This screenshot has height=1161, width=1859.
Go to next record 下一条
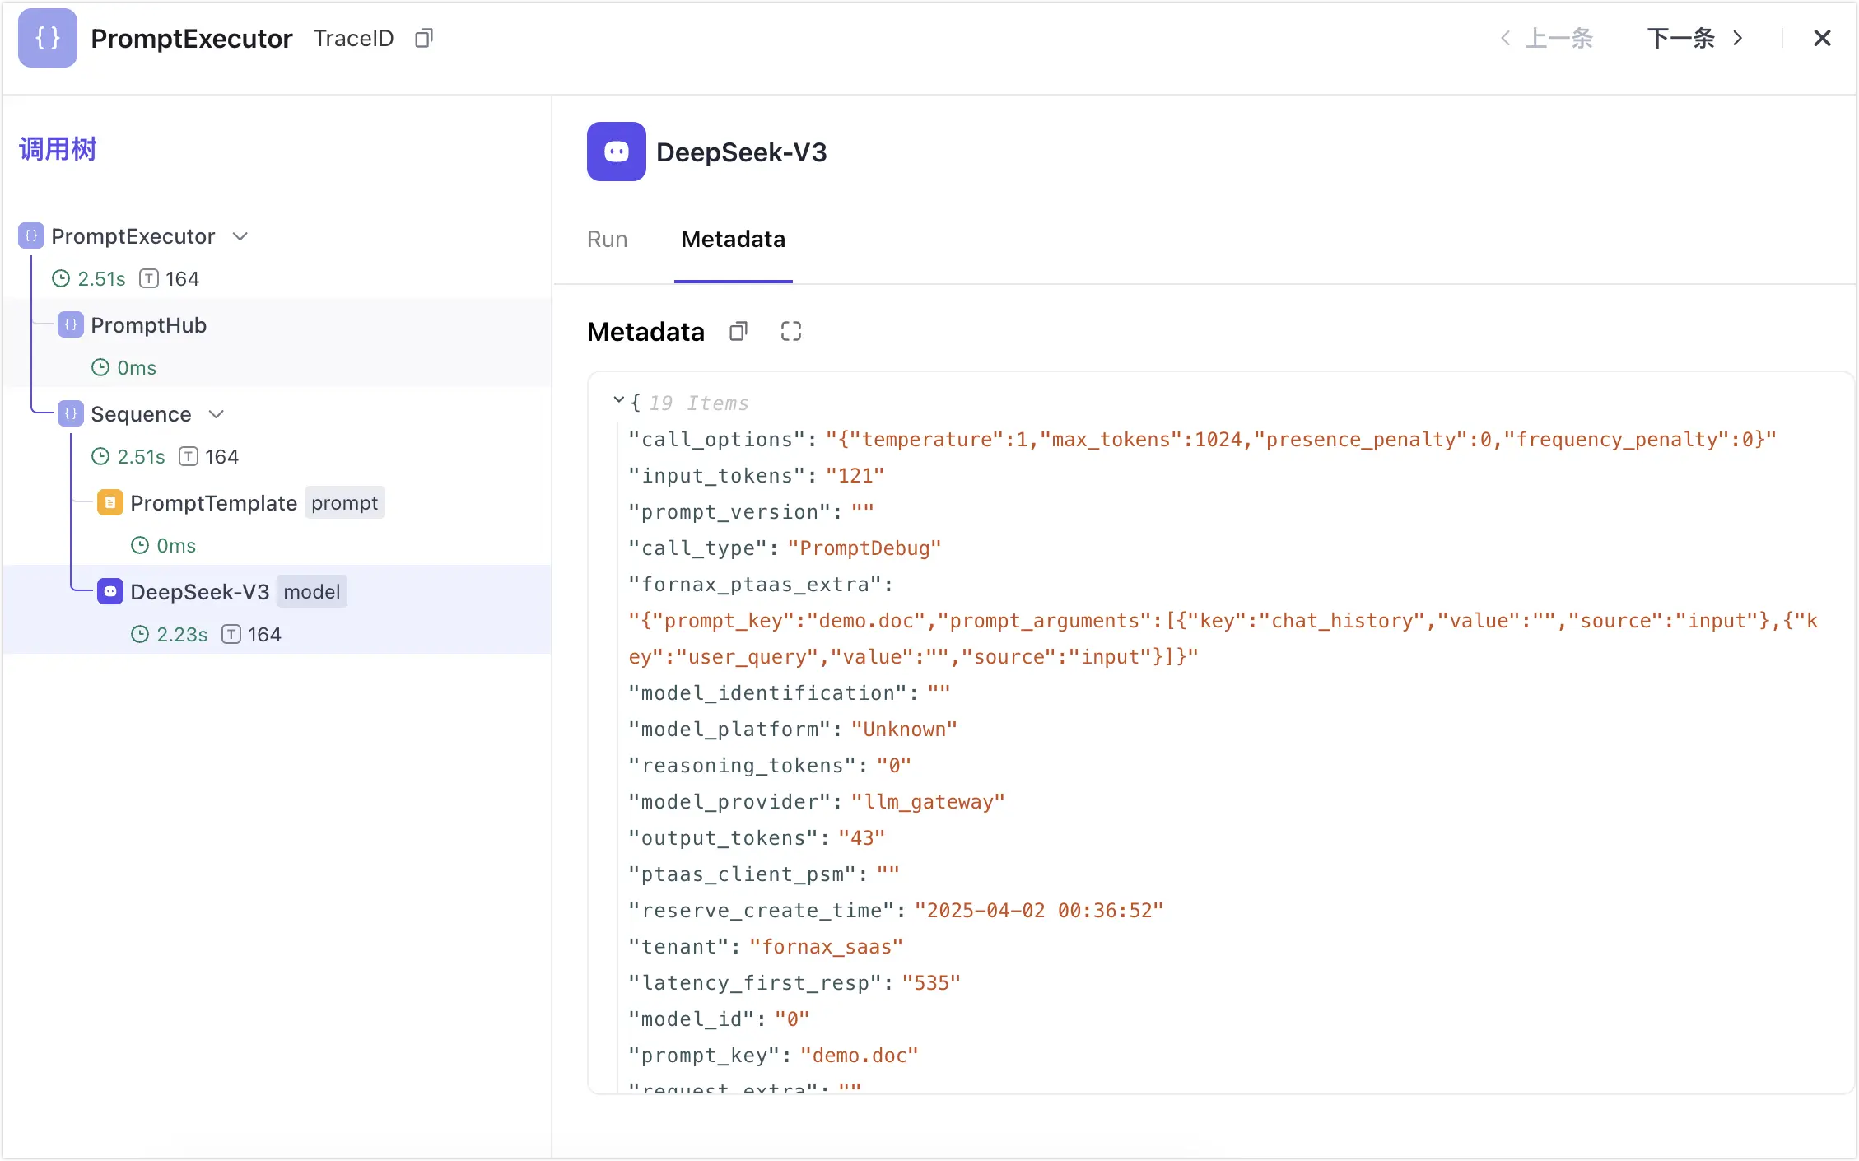click(x=1695, y=38)
